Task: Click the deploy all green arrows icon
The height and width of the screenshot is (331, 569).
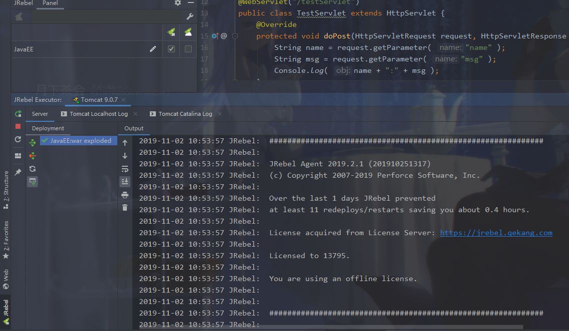Action: [x=32, y=142]
